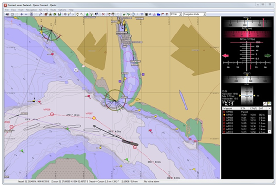The width and height of the screenshot is (278, 187).
Task: Open the Route menu
Action: coord(53,10)
